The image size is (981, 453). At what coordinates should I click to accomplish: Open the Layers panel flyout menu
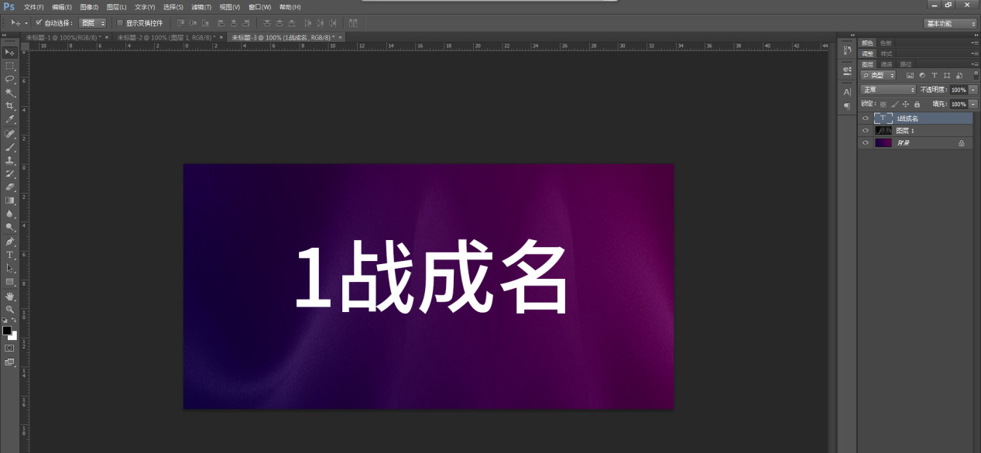coord(975,64)
